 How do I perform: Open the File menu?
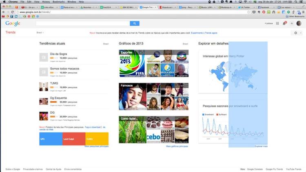[22, 2]
